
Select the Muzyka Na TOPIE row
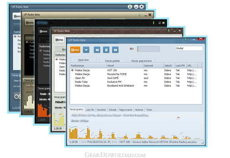(x=136, y=74)
